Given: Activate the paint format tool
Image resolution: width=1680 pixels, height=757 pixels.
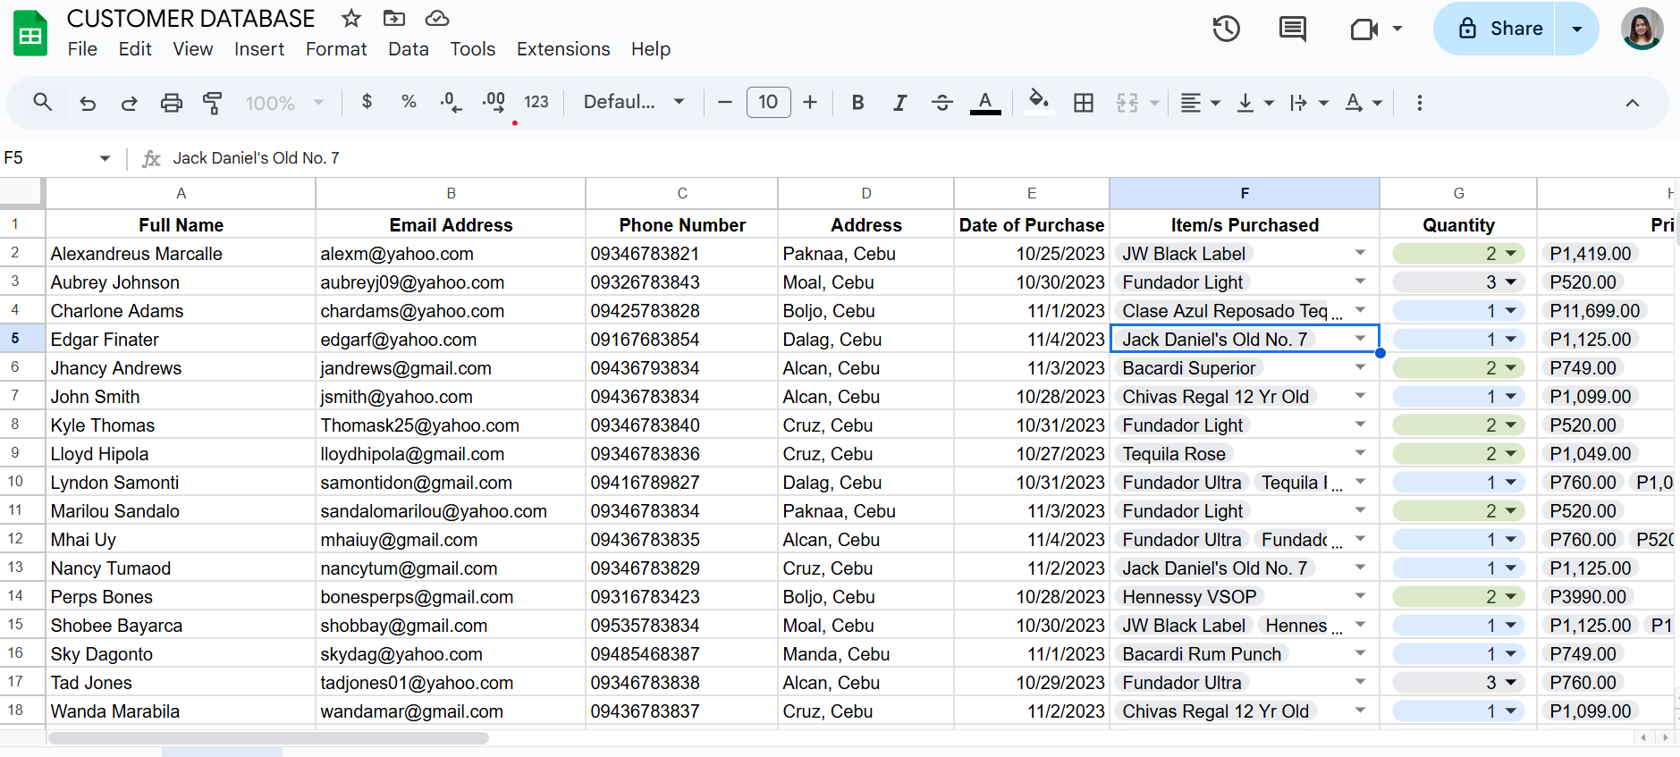Looking at the screenshot, I should point(213,103).
